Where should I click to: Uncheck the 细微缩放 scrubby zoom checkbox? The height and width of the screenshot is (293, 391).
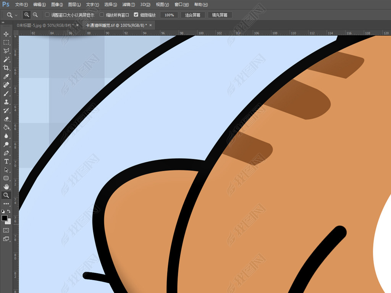coord(136,15)
